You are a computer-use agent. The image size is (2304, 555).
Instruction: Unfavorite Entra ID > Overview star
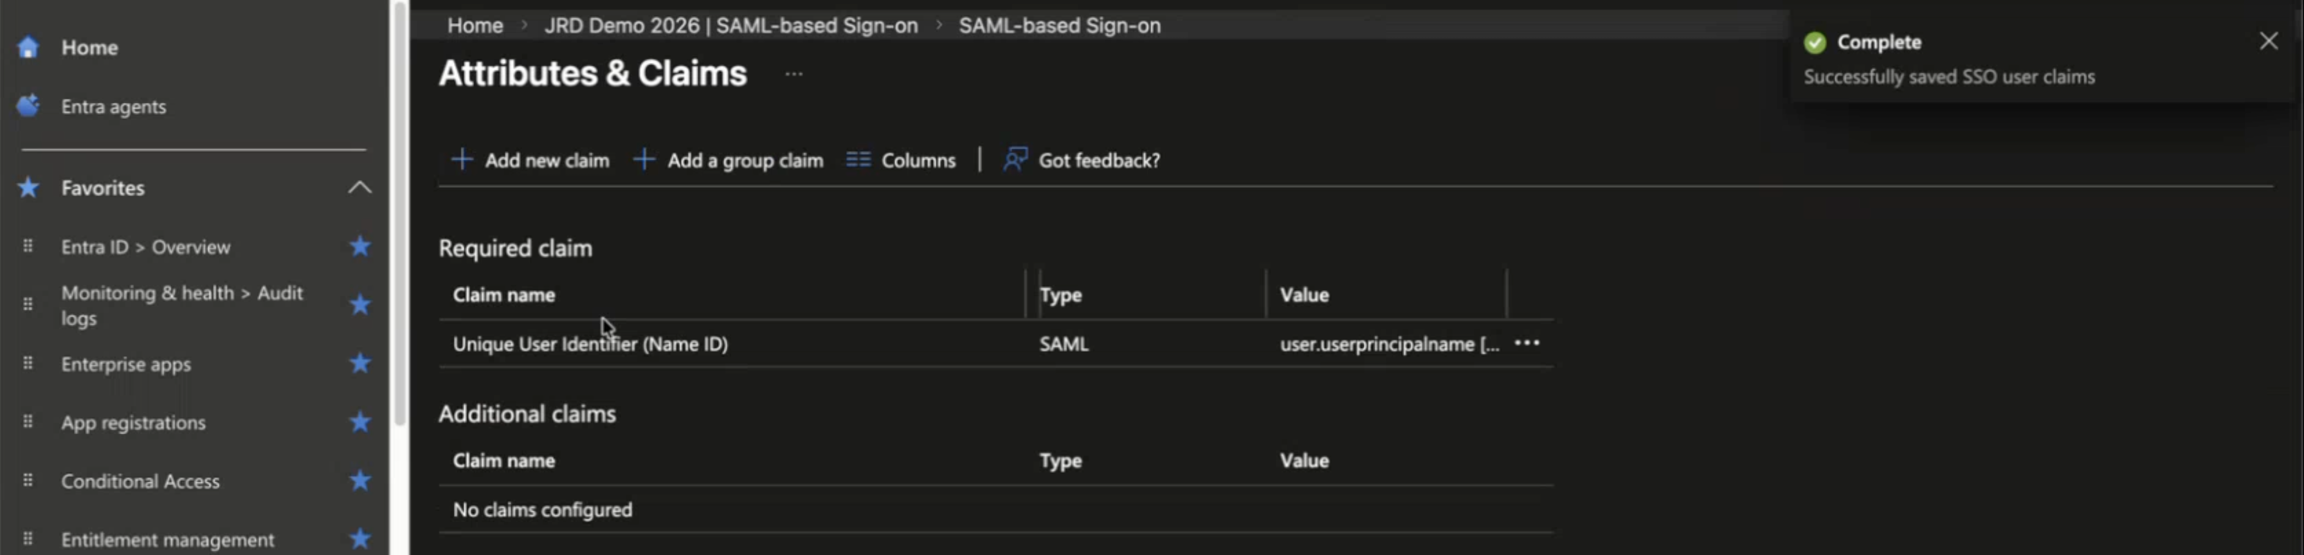(359, 246)
